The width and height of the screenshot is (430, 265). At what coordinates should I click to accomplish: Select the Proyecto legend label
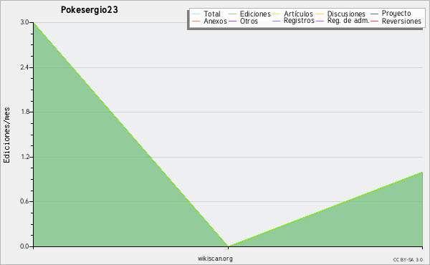click(396, 14)
